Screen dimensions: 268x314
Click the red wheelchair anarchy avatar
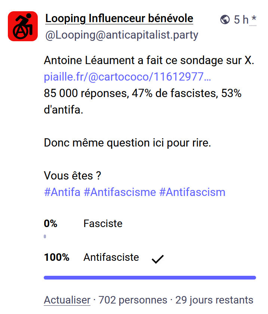click(23, 26)
